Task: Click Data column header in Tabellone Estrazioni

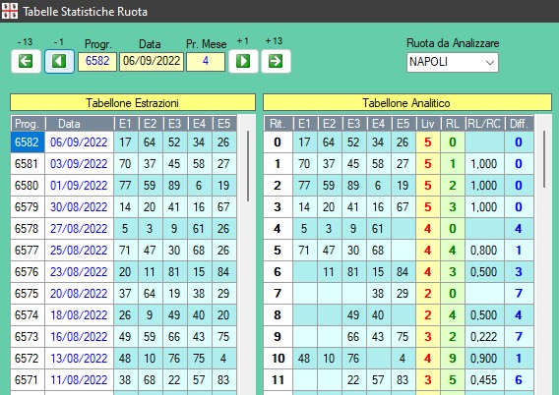Action: click(79, 124)
